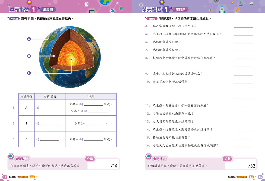Image resolution: width=265 pixels, height=181 pixels.
Task: Click label B pointing to the mantle layer
Action: click(29, 56)
